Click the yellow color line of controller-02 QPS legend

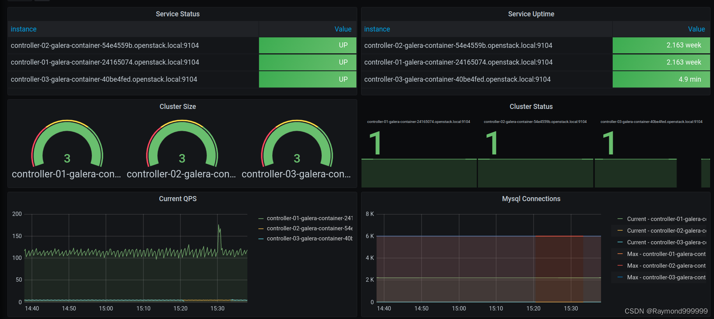(x=261, y=229)
